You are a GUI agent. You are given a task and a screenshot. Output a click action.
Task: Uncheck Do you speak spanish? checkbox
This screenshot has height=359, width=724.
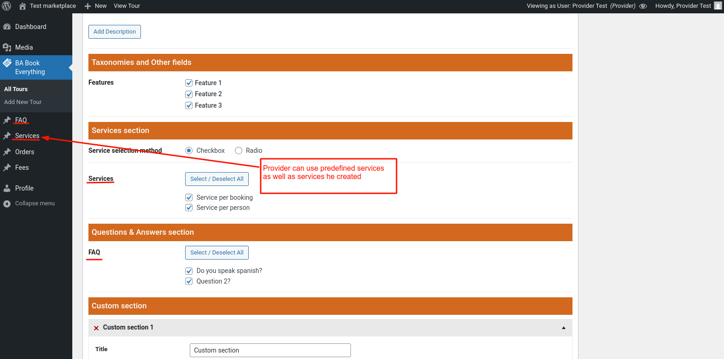click(x=189, y=271)
